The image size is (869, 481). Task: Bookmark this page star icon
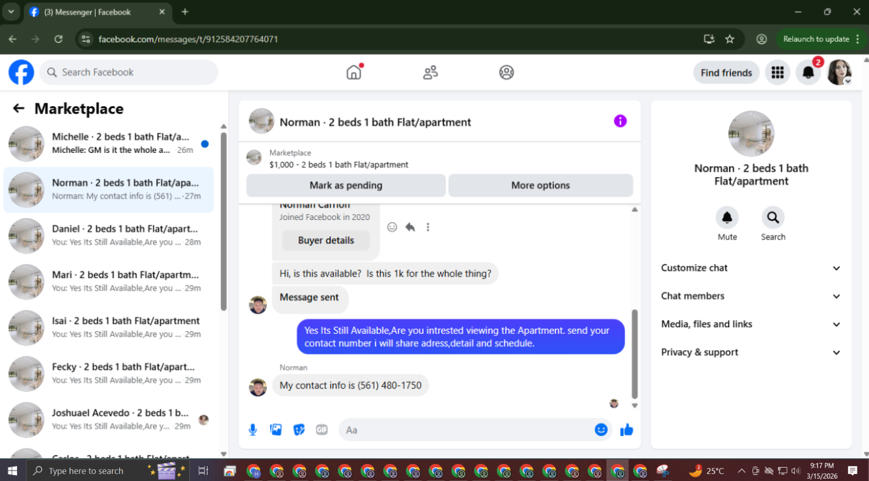coord(730,39)
